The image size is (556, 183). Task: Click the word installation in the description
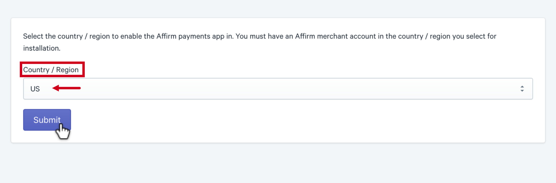tap(41, 48)
